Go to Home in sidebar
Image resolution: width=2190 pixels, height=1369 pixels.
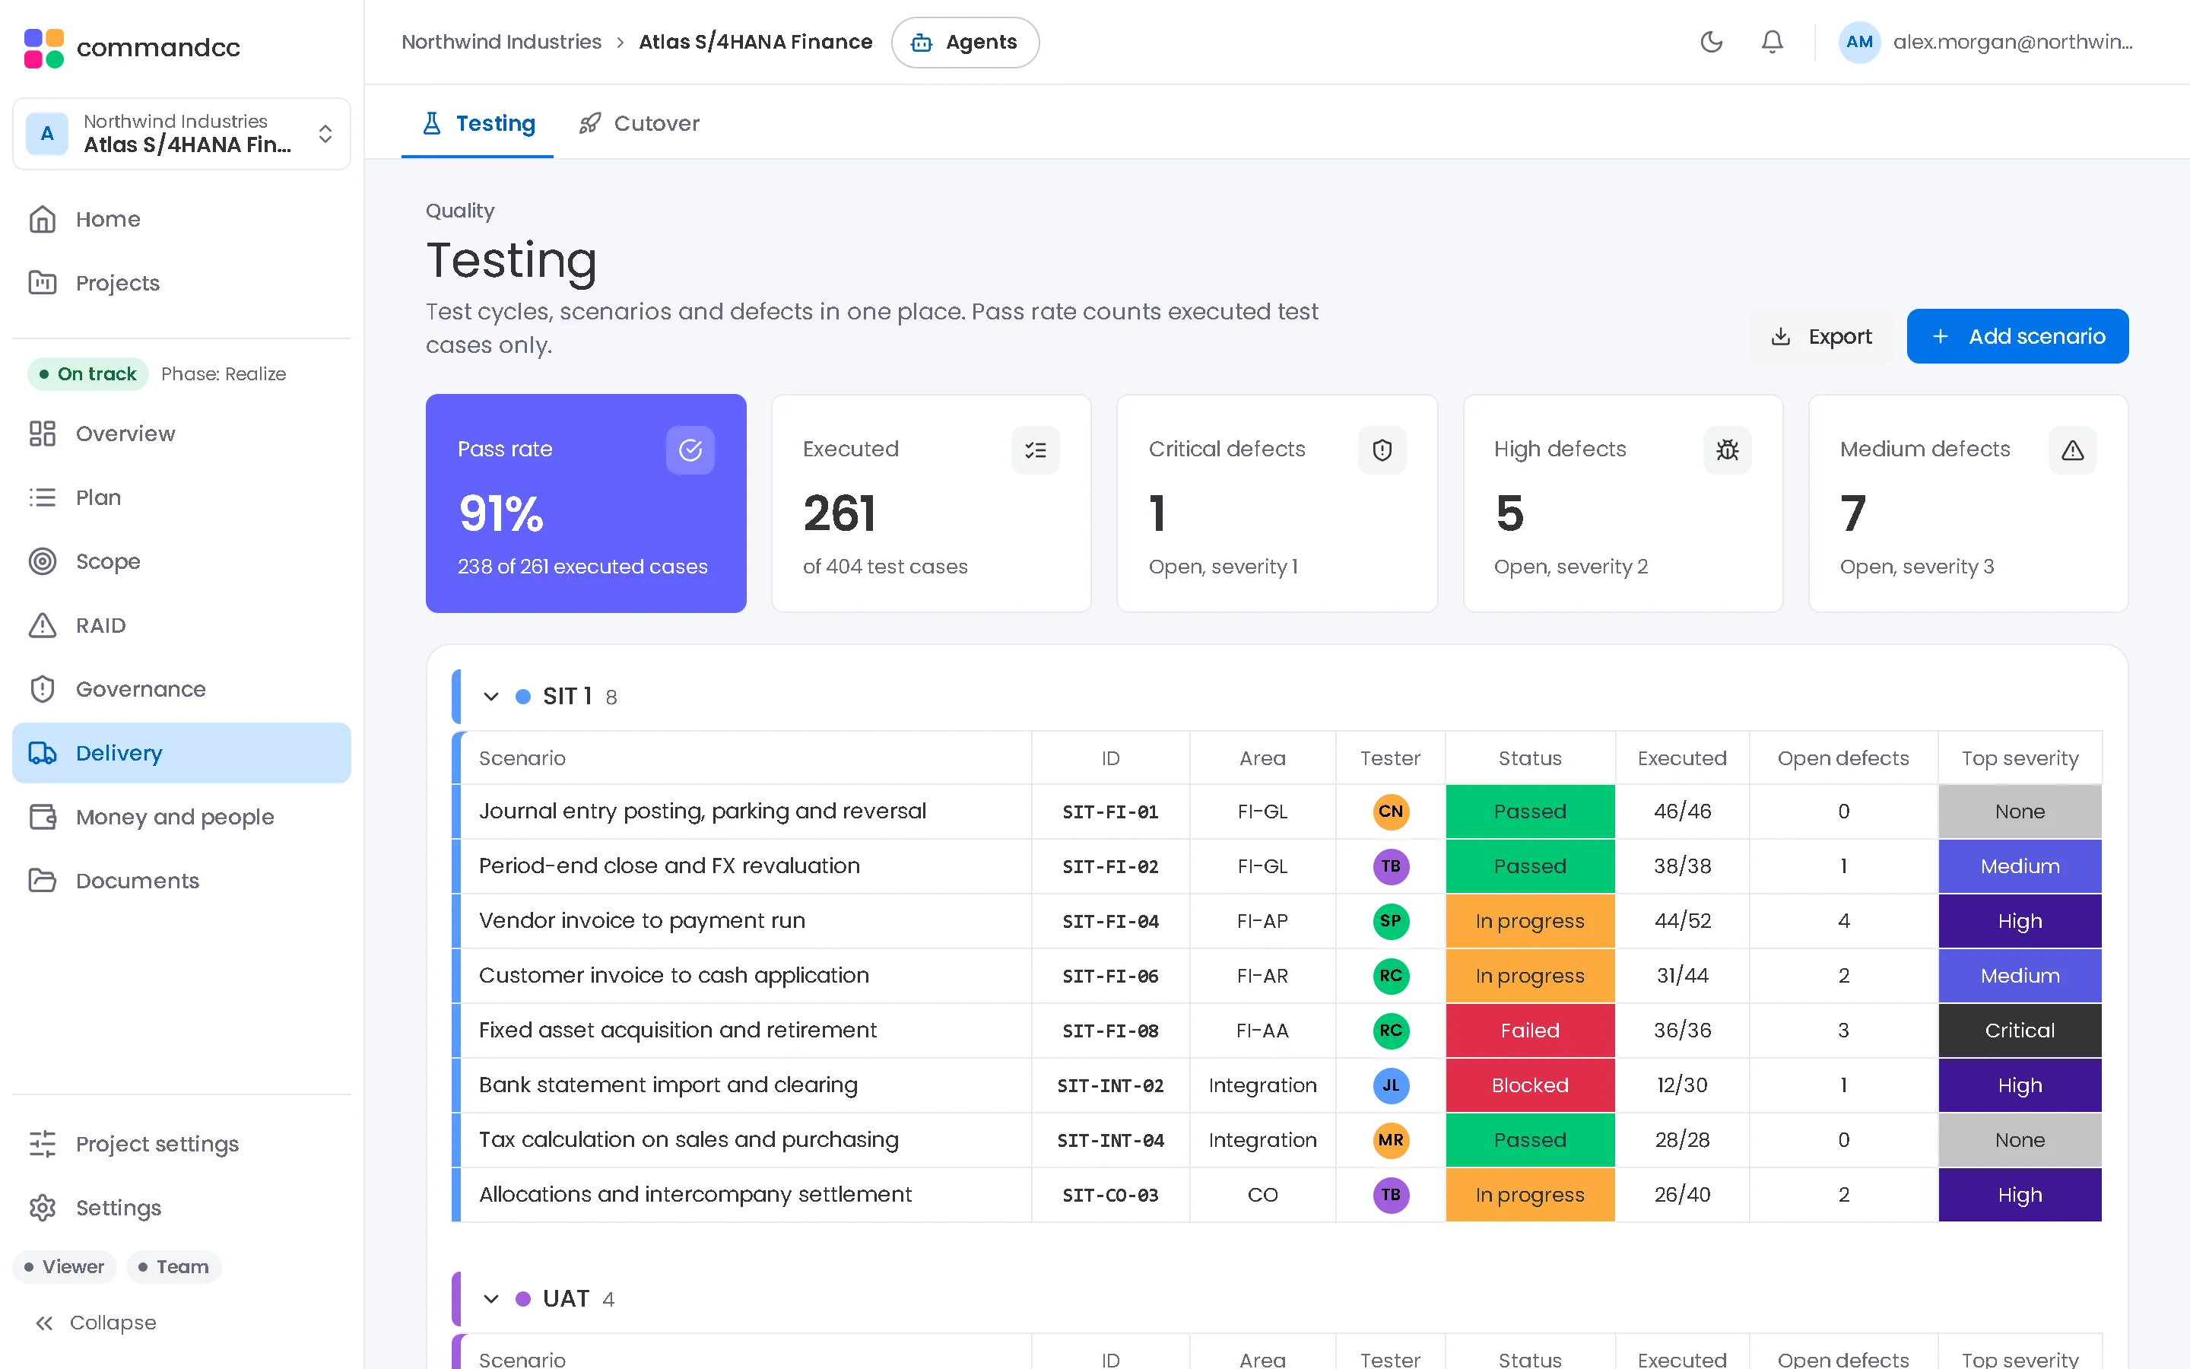181,219
